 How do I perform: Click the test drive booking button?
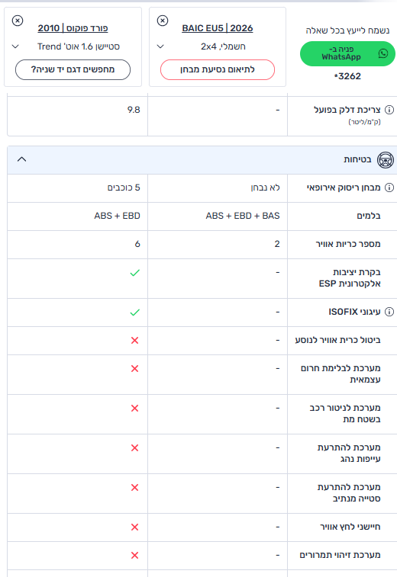[x=218, y=69]
